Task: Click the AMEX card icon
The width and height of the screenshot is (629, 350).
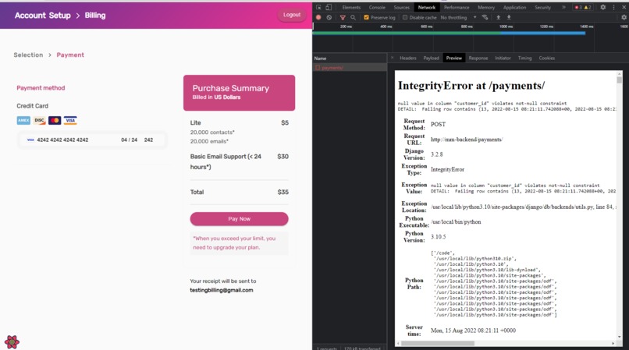Action: coord(23,120)
